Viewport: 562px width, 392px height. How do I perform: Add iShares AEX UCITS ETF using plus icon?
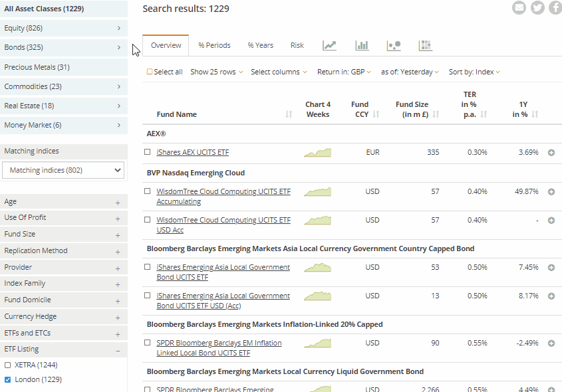coord(551,152)
